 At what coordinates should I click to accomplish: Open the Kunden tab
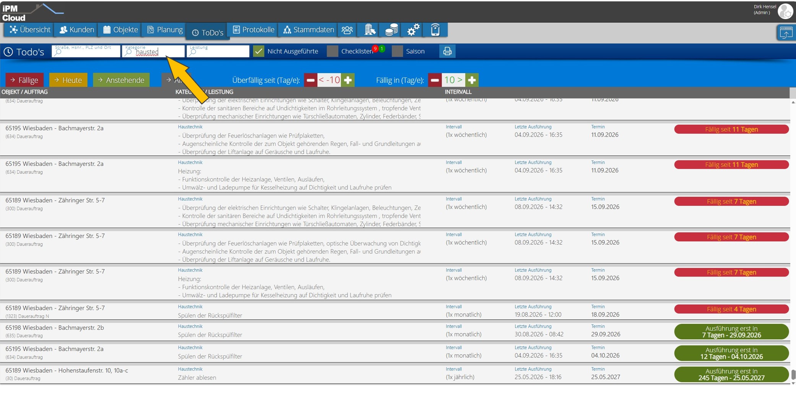point(76,30)
